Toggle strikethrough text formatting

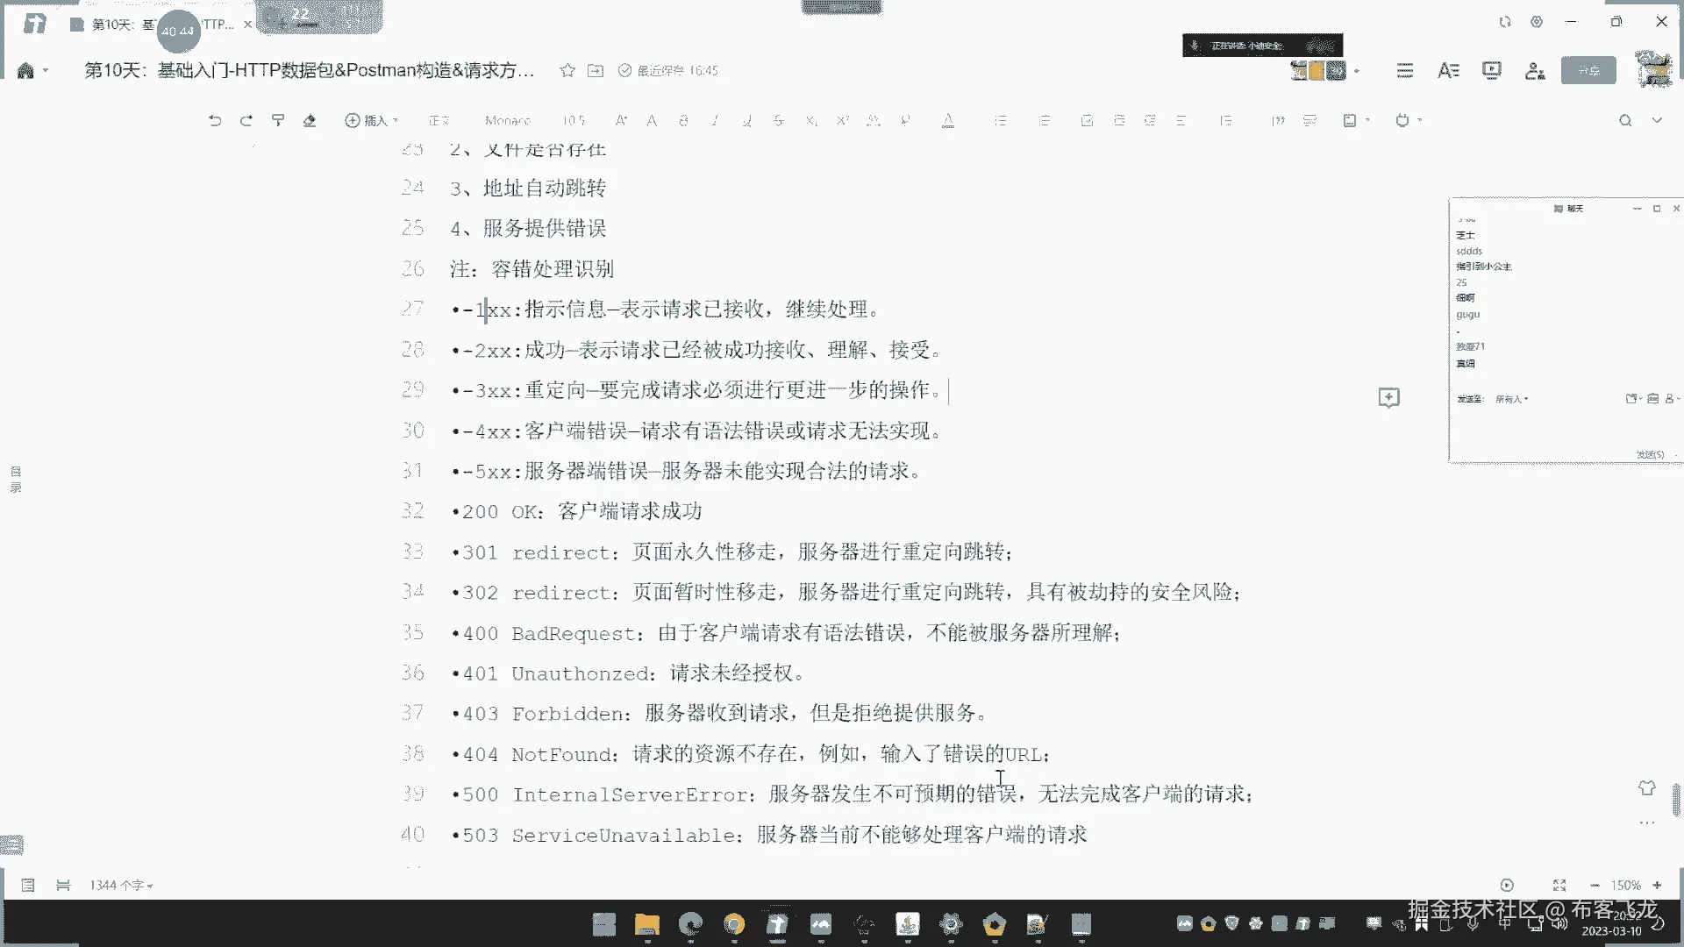[778, 121]
